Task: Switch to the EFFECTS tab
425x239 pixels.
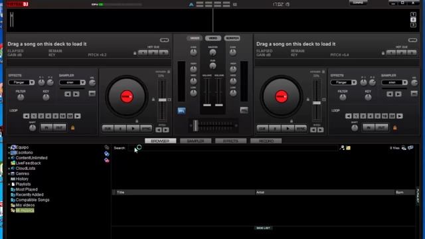Action: point(230,141)
